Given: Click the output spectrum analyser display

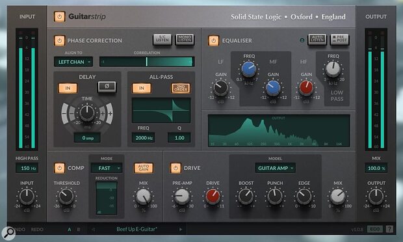Looking at the screenshot, I should (x=279, y=131).
